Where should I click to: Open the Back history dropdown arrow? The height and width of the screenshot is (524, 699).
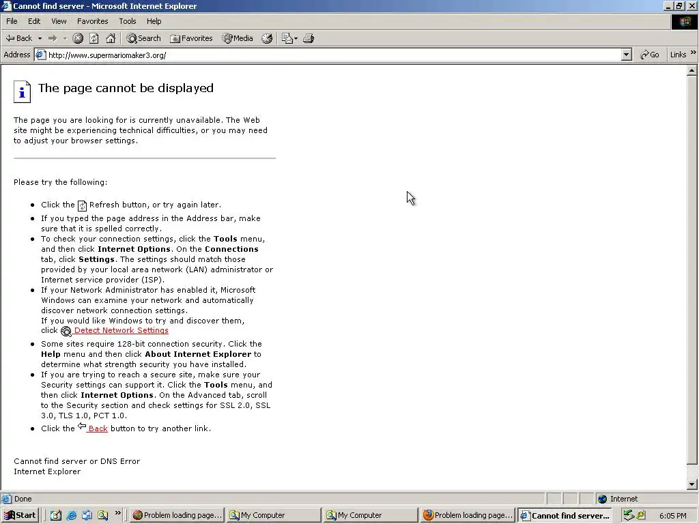point(40,38)
